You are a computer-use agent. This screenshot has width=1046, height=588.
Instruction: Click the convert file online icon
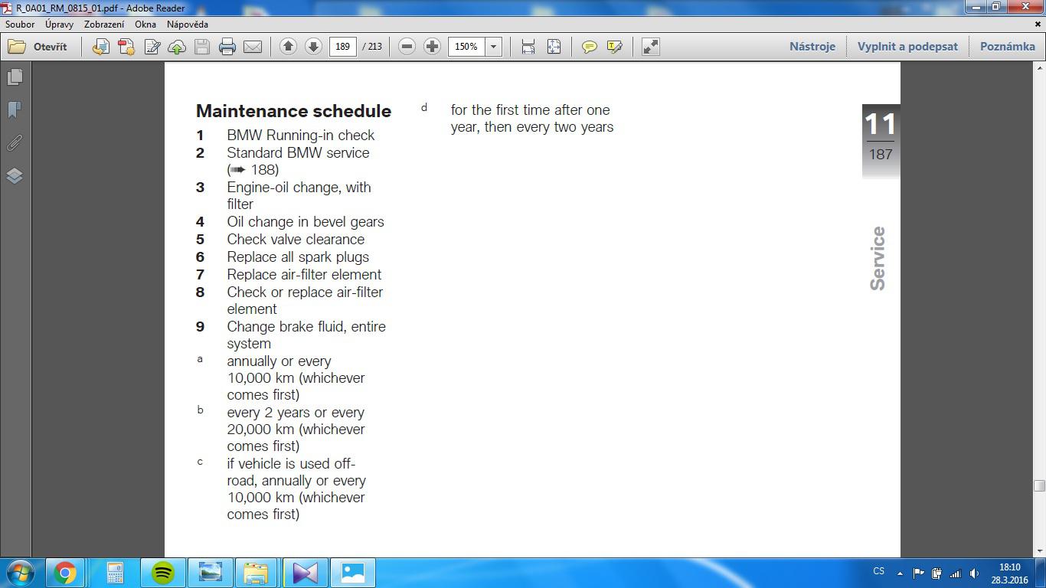(100, 47)
